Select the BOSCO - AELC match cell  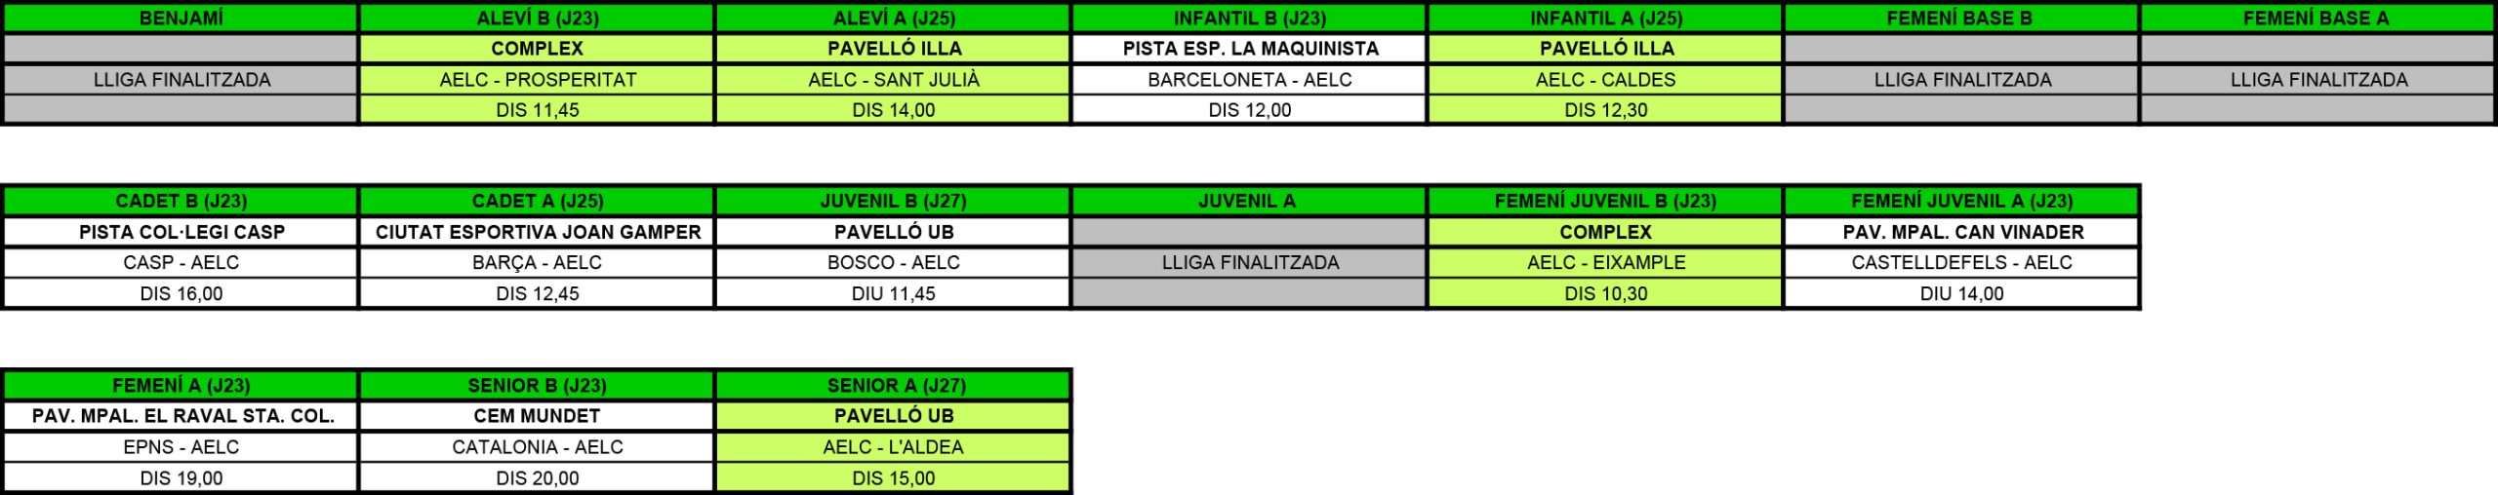[893, 262]
